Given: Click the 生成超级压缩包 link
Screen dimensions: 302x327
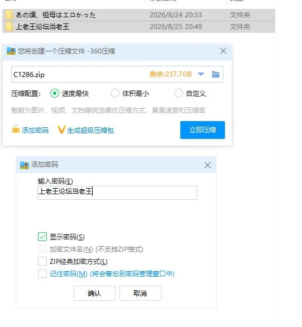Looking at the screenshot, I should pos(90,131).
